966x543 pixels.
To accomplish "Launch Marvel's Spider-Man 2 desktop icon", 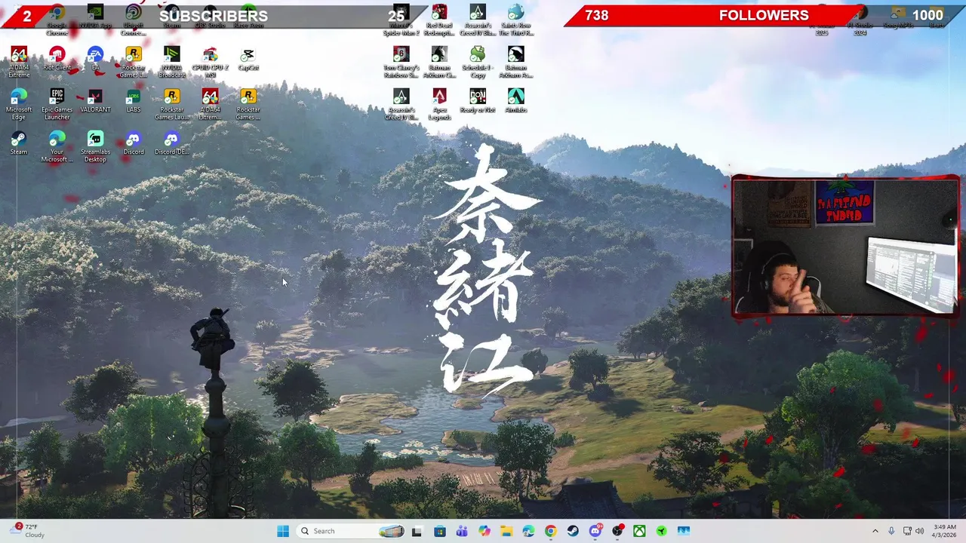I will click(x=401, y=20).
